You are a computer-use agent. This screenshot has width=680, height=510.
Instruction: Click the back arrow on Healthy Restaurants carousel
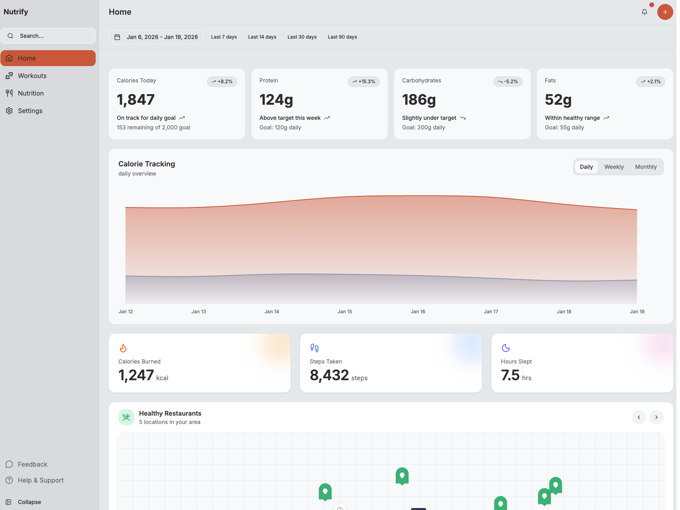click(x=639, y=417)
